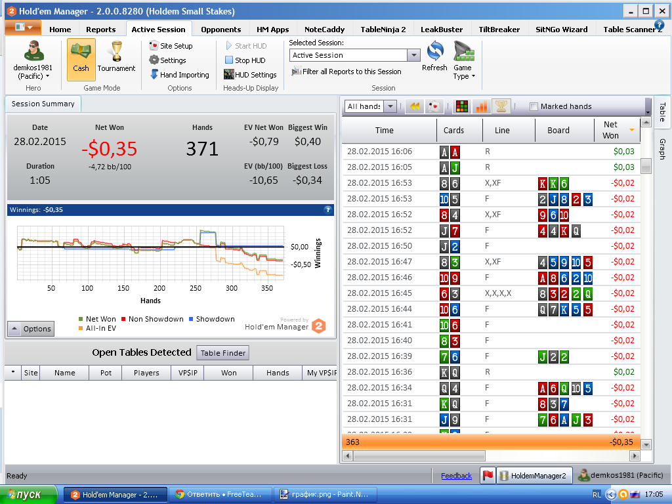Open Hand Importing

179,75
